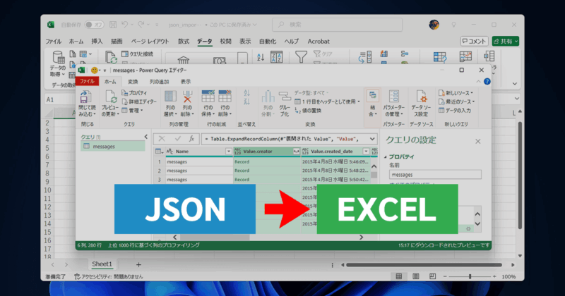
Task: Toggle the Excel 自動保存 (AutoSave) switch
Action: coord(94,25)
